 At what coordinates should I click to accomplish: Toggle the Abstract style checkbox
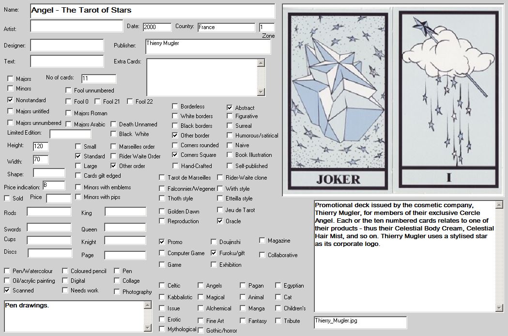[x=230, y=107]
